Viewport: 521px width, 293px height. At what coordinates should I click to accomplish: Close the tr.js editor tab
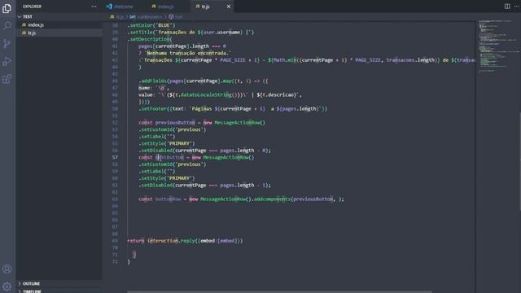coord(229,7)
